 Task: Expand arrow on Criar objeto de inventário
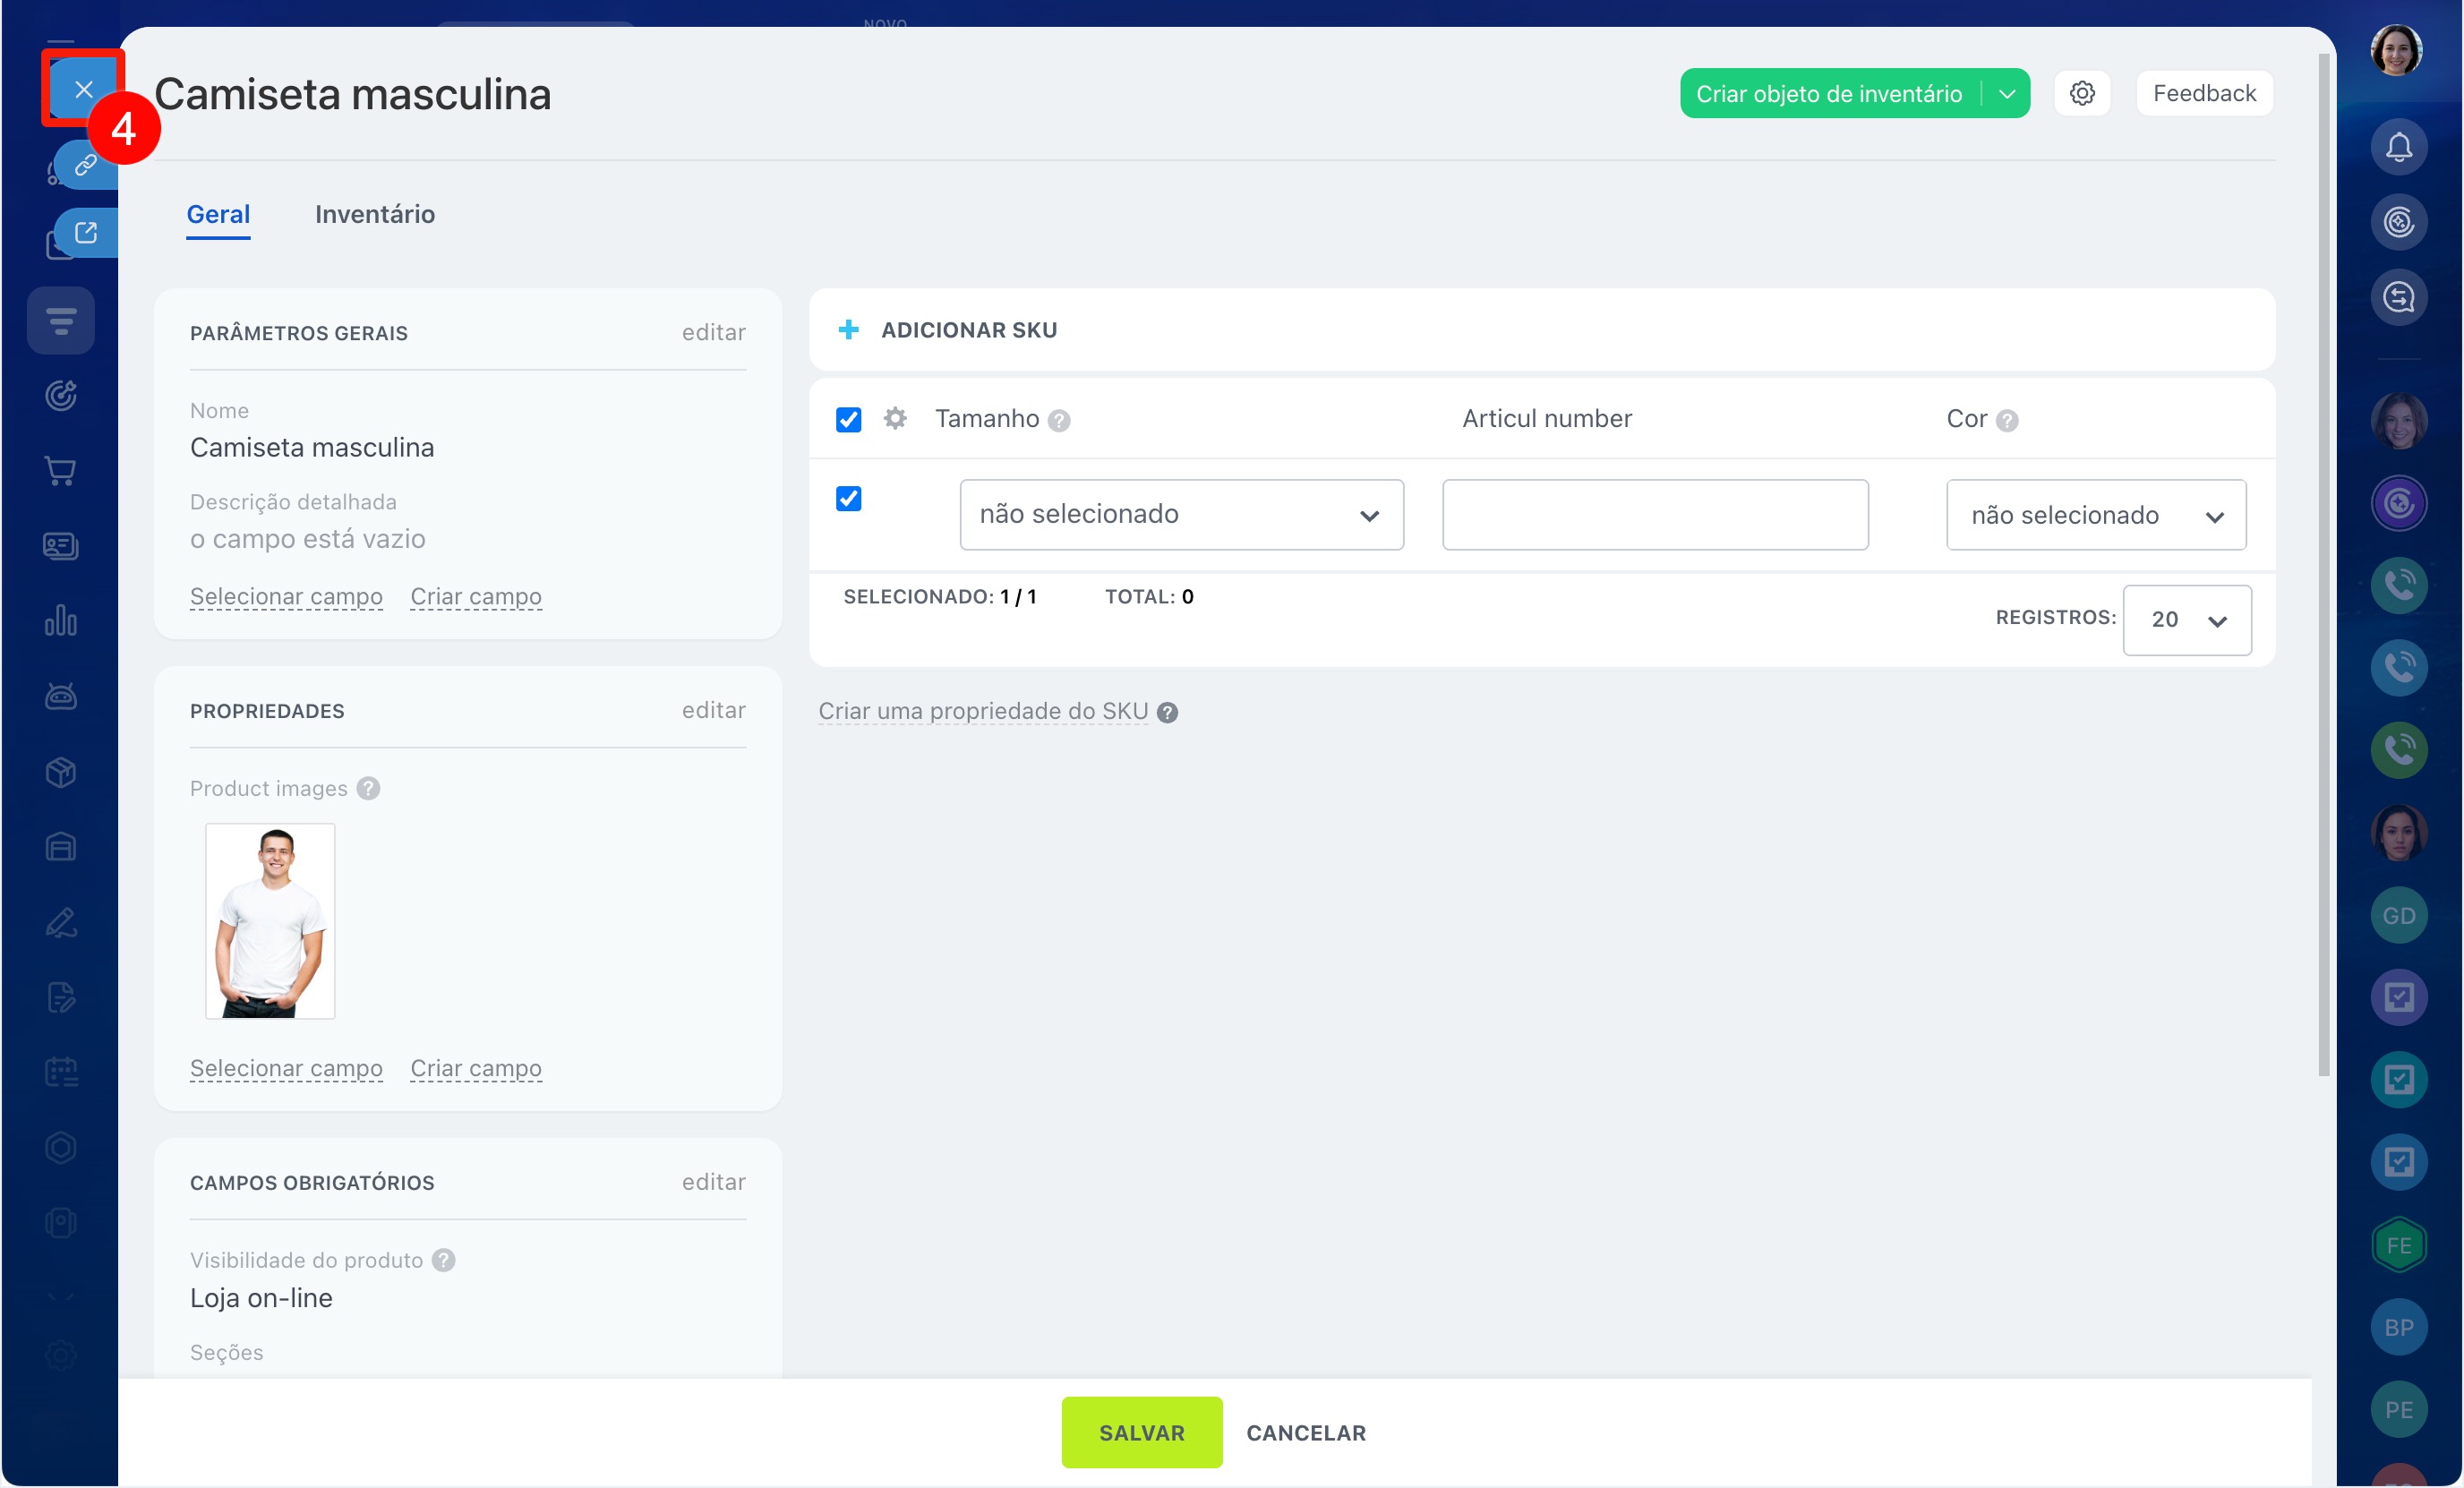point(2006,94)
